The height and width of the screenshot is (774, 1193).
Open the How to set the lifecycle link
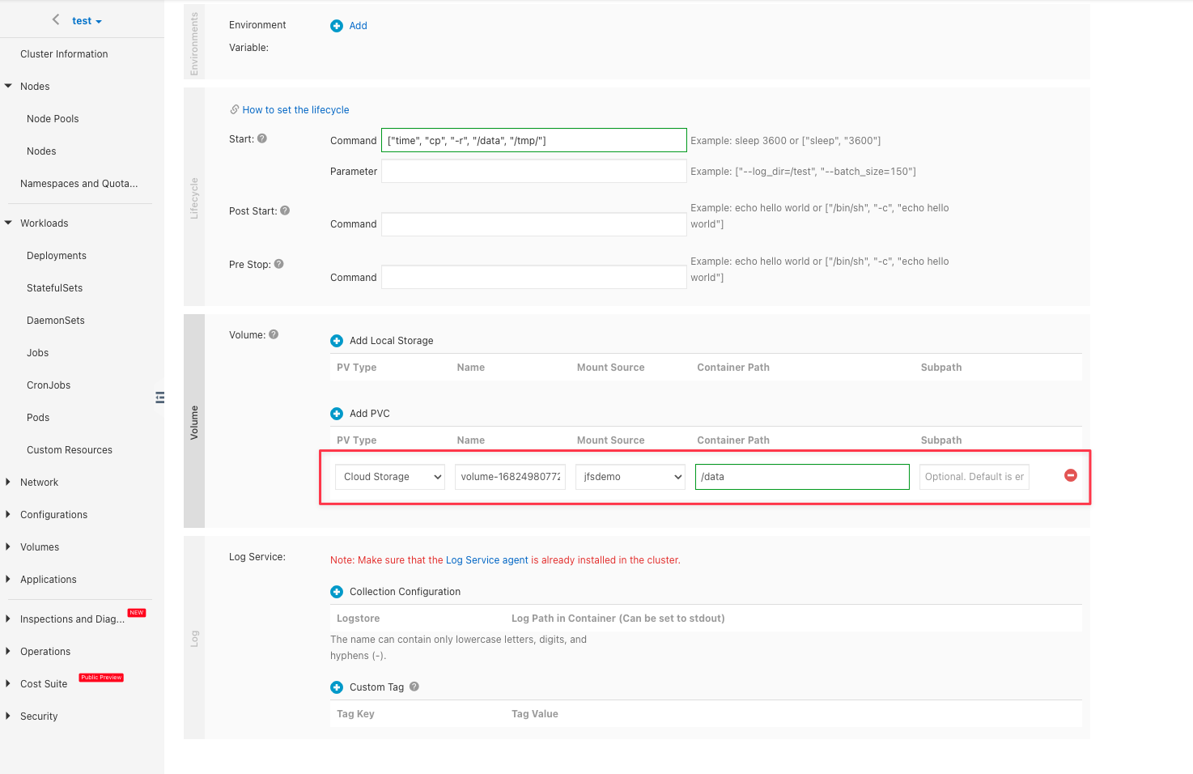pyautogui.click(x=295, y=110)
